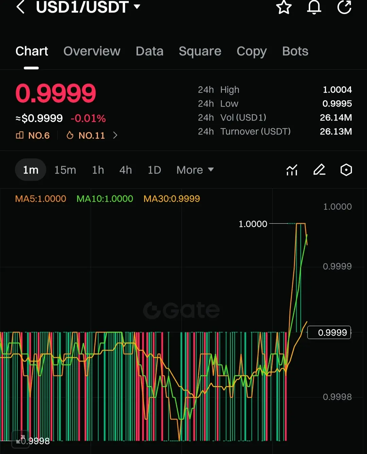Tap the 24h Low value 0.9995
367x454 pixels.
tap(337, 104)
